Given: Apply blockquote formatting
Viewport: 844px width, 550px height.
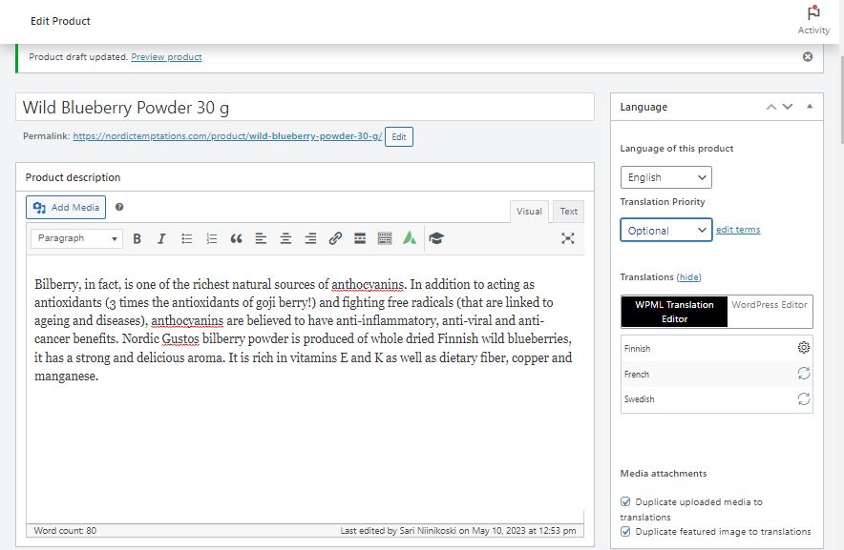Looking at the screenshot, I should [x=236, y=238].
